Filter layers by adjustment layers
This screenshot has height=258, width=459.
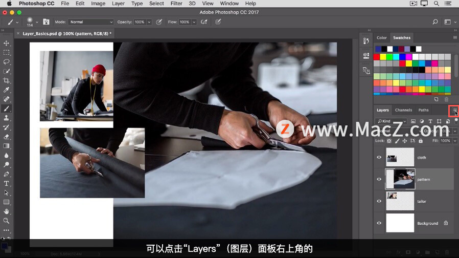coord(422,121)
